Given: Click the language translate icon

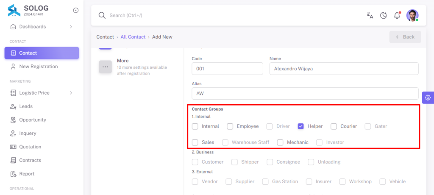Looking at the screenshot, I should (370, 15).
